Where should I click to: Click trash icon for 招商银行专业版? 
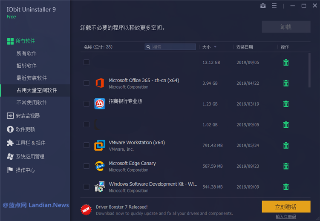point(286,104)
